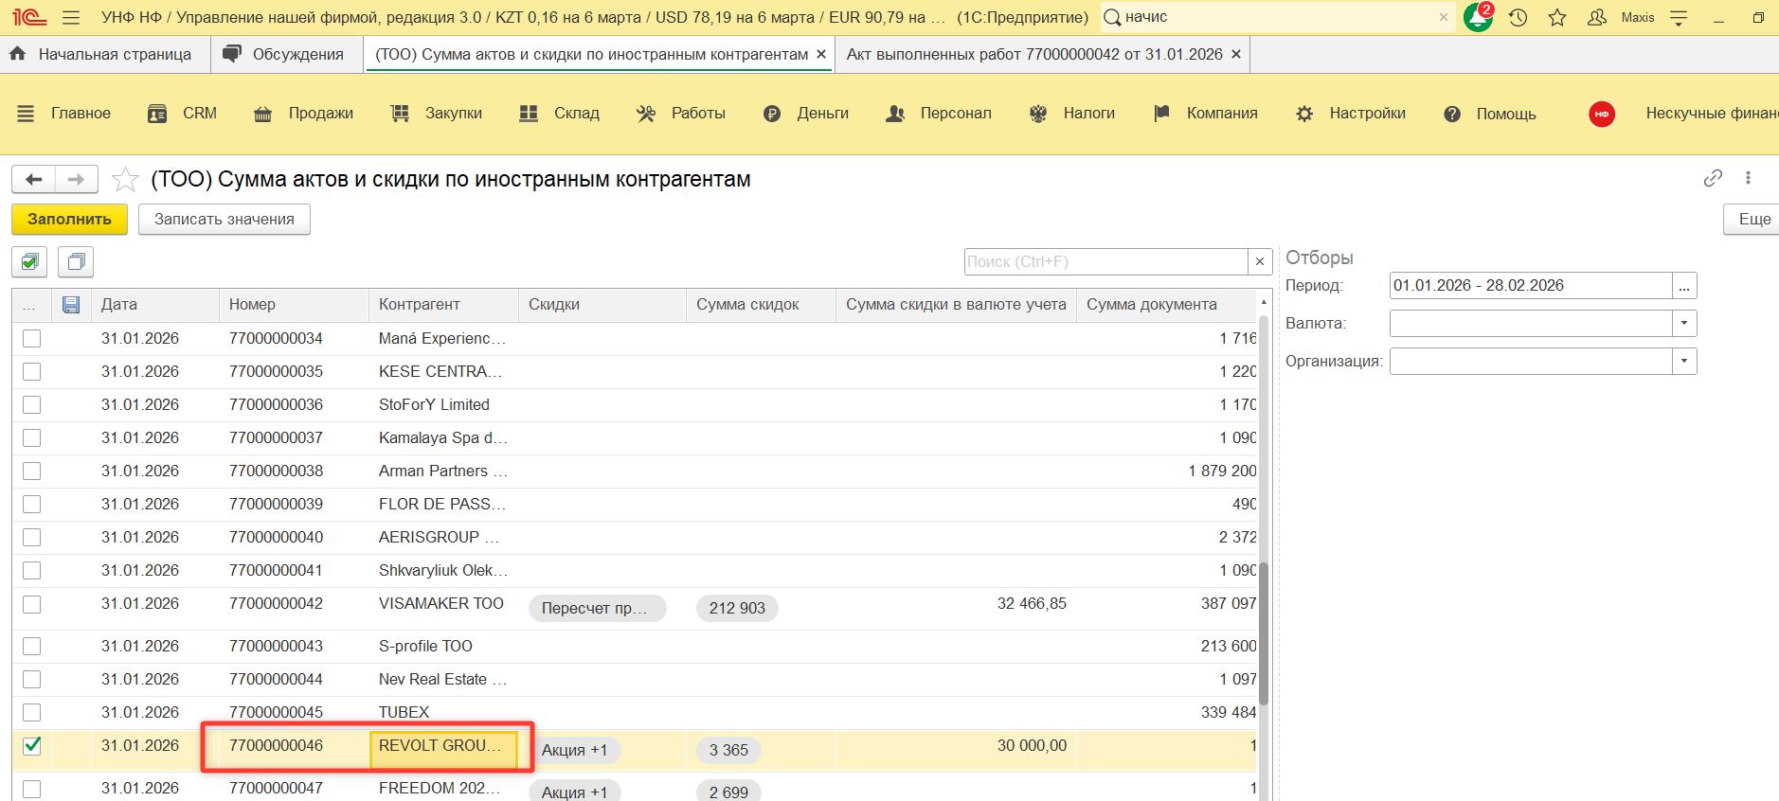The image size is (1779, 801).
Task: Click the check all rows icon
Action: tap(30, 262)
